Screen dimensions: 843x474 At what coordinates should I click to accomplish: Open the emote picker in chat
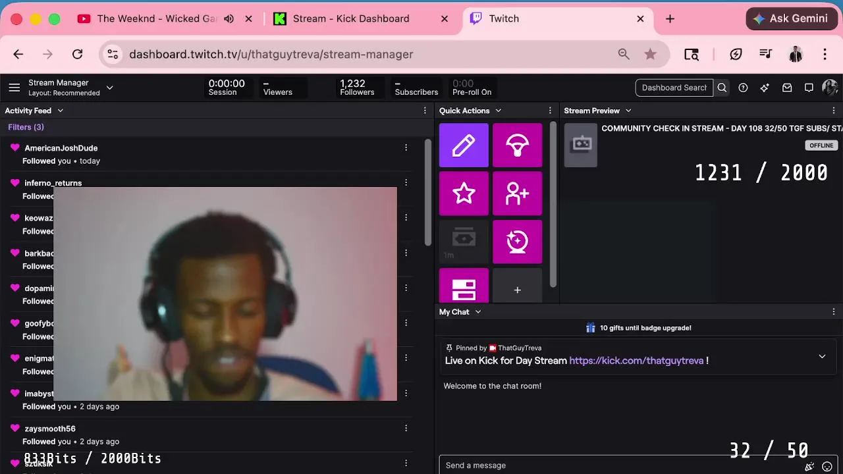click(827, 466)
